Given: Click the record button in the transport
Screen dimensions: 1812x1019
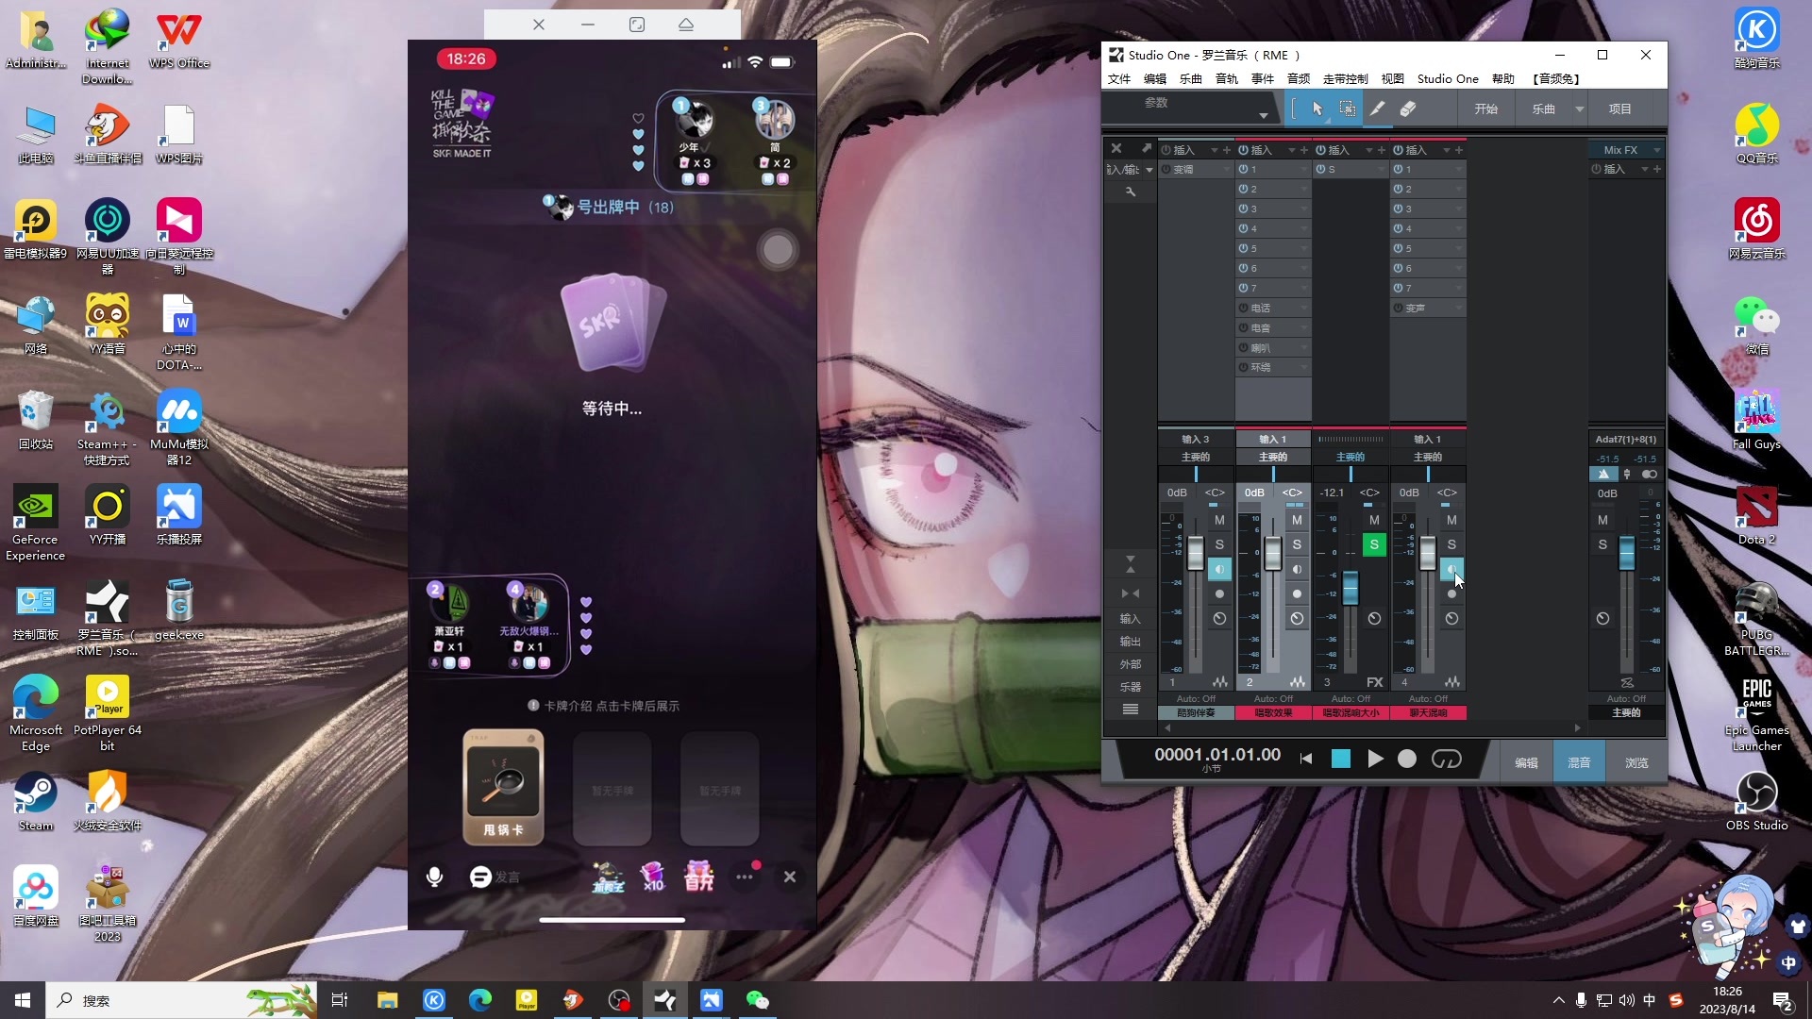Looking at the screenshot, I should pyautogui.click(x=1407, y=760).
